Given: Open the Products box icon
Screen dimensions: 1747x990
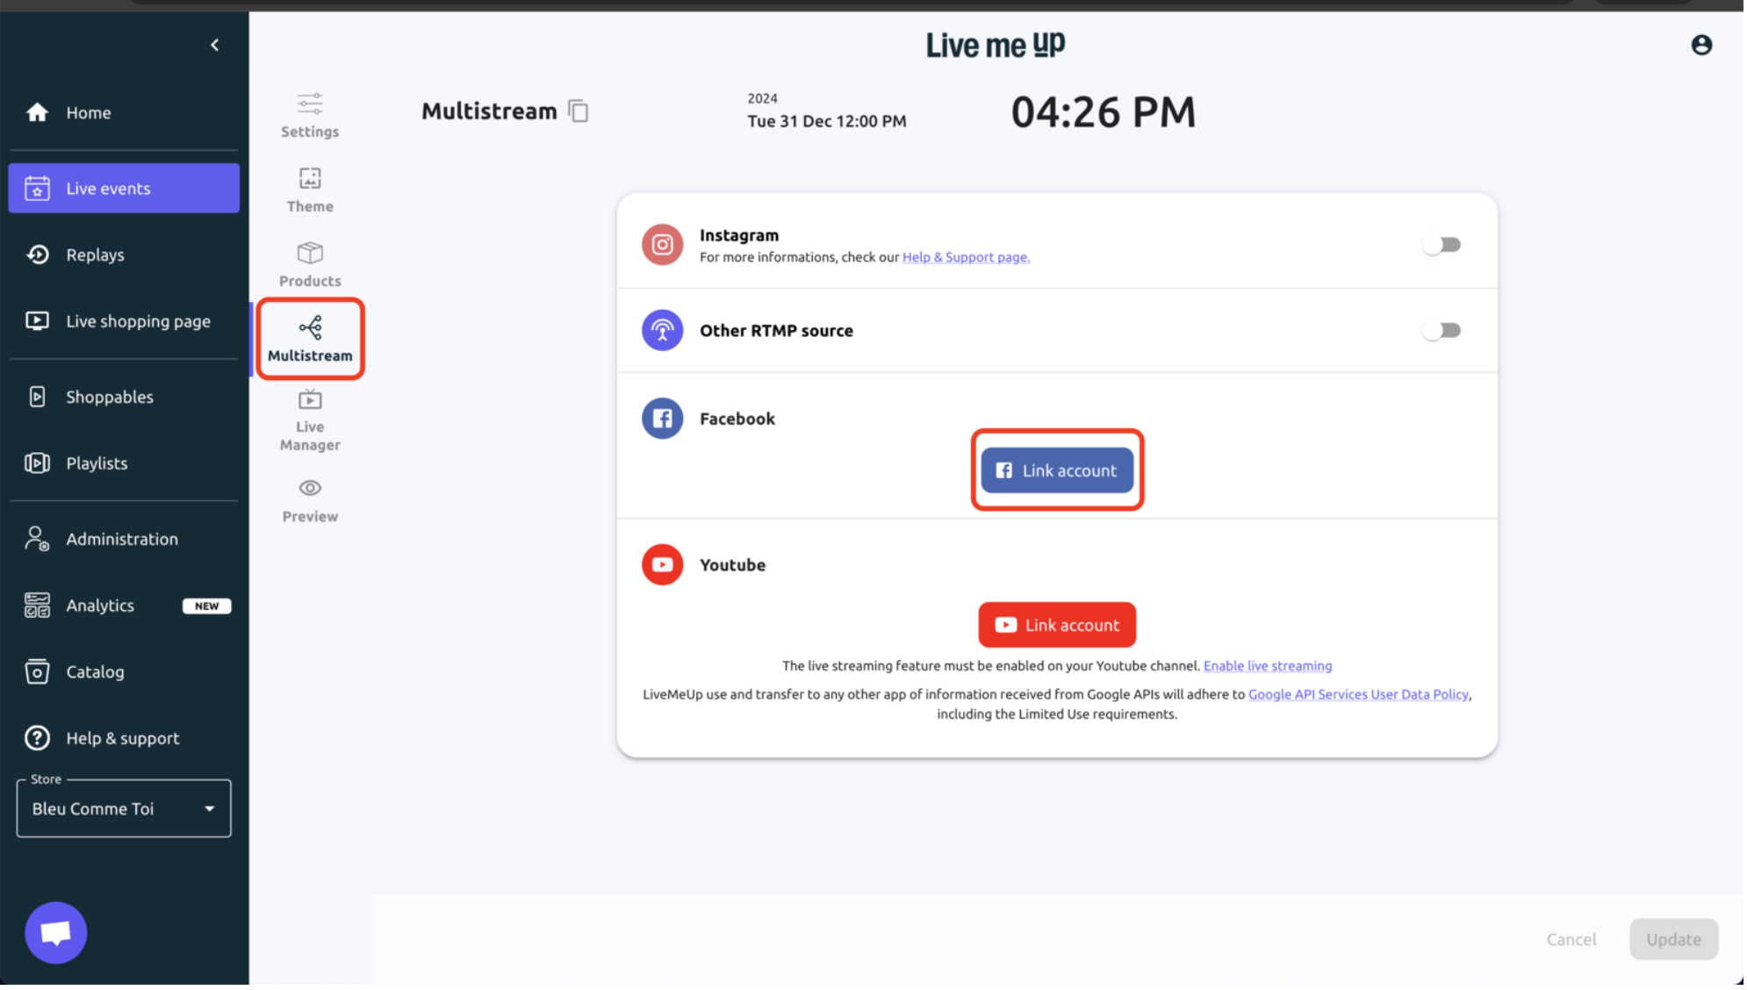Looking at the screenshot, I should coord(310,254).
